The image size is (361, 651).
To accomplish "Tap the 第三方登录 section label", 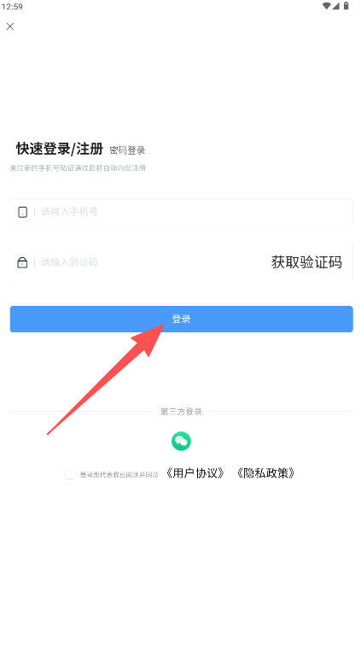I will 181,412.
